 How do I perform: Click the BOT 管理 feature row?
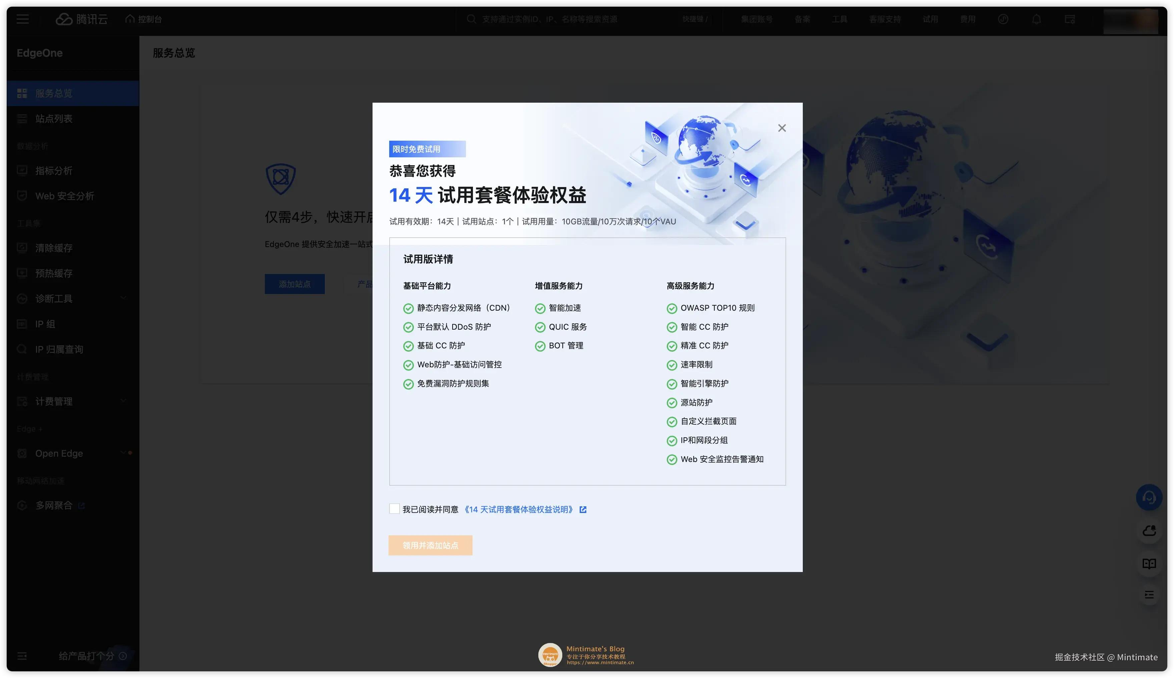(x=559, y=346)
